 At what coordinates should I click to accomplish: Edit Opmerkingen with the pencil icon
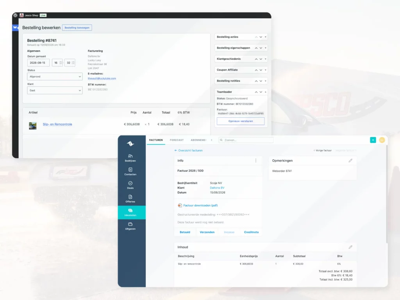[x=350, y=161]
